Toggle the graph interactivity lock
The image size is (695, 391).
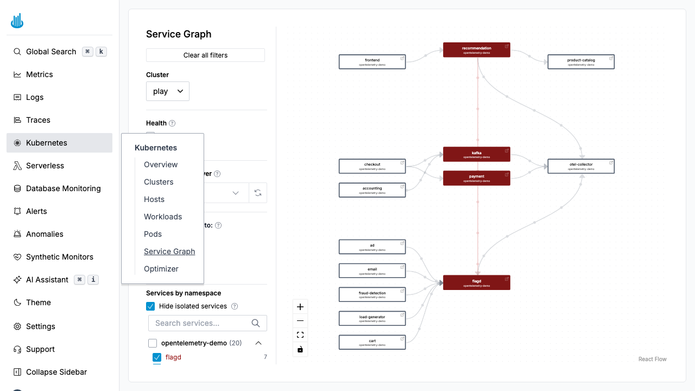tap(300, 349)
